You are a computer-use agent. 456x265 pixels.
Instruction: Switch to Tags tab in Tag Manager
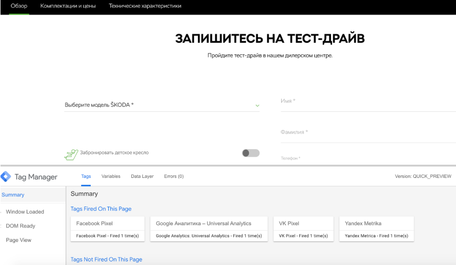coord(86,176)
